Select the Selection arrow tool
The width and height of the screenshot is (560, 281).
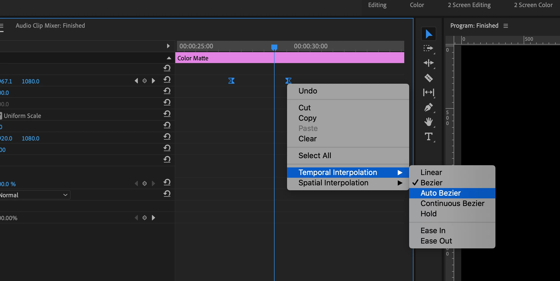click(x=429, y=34)
